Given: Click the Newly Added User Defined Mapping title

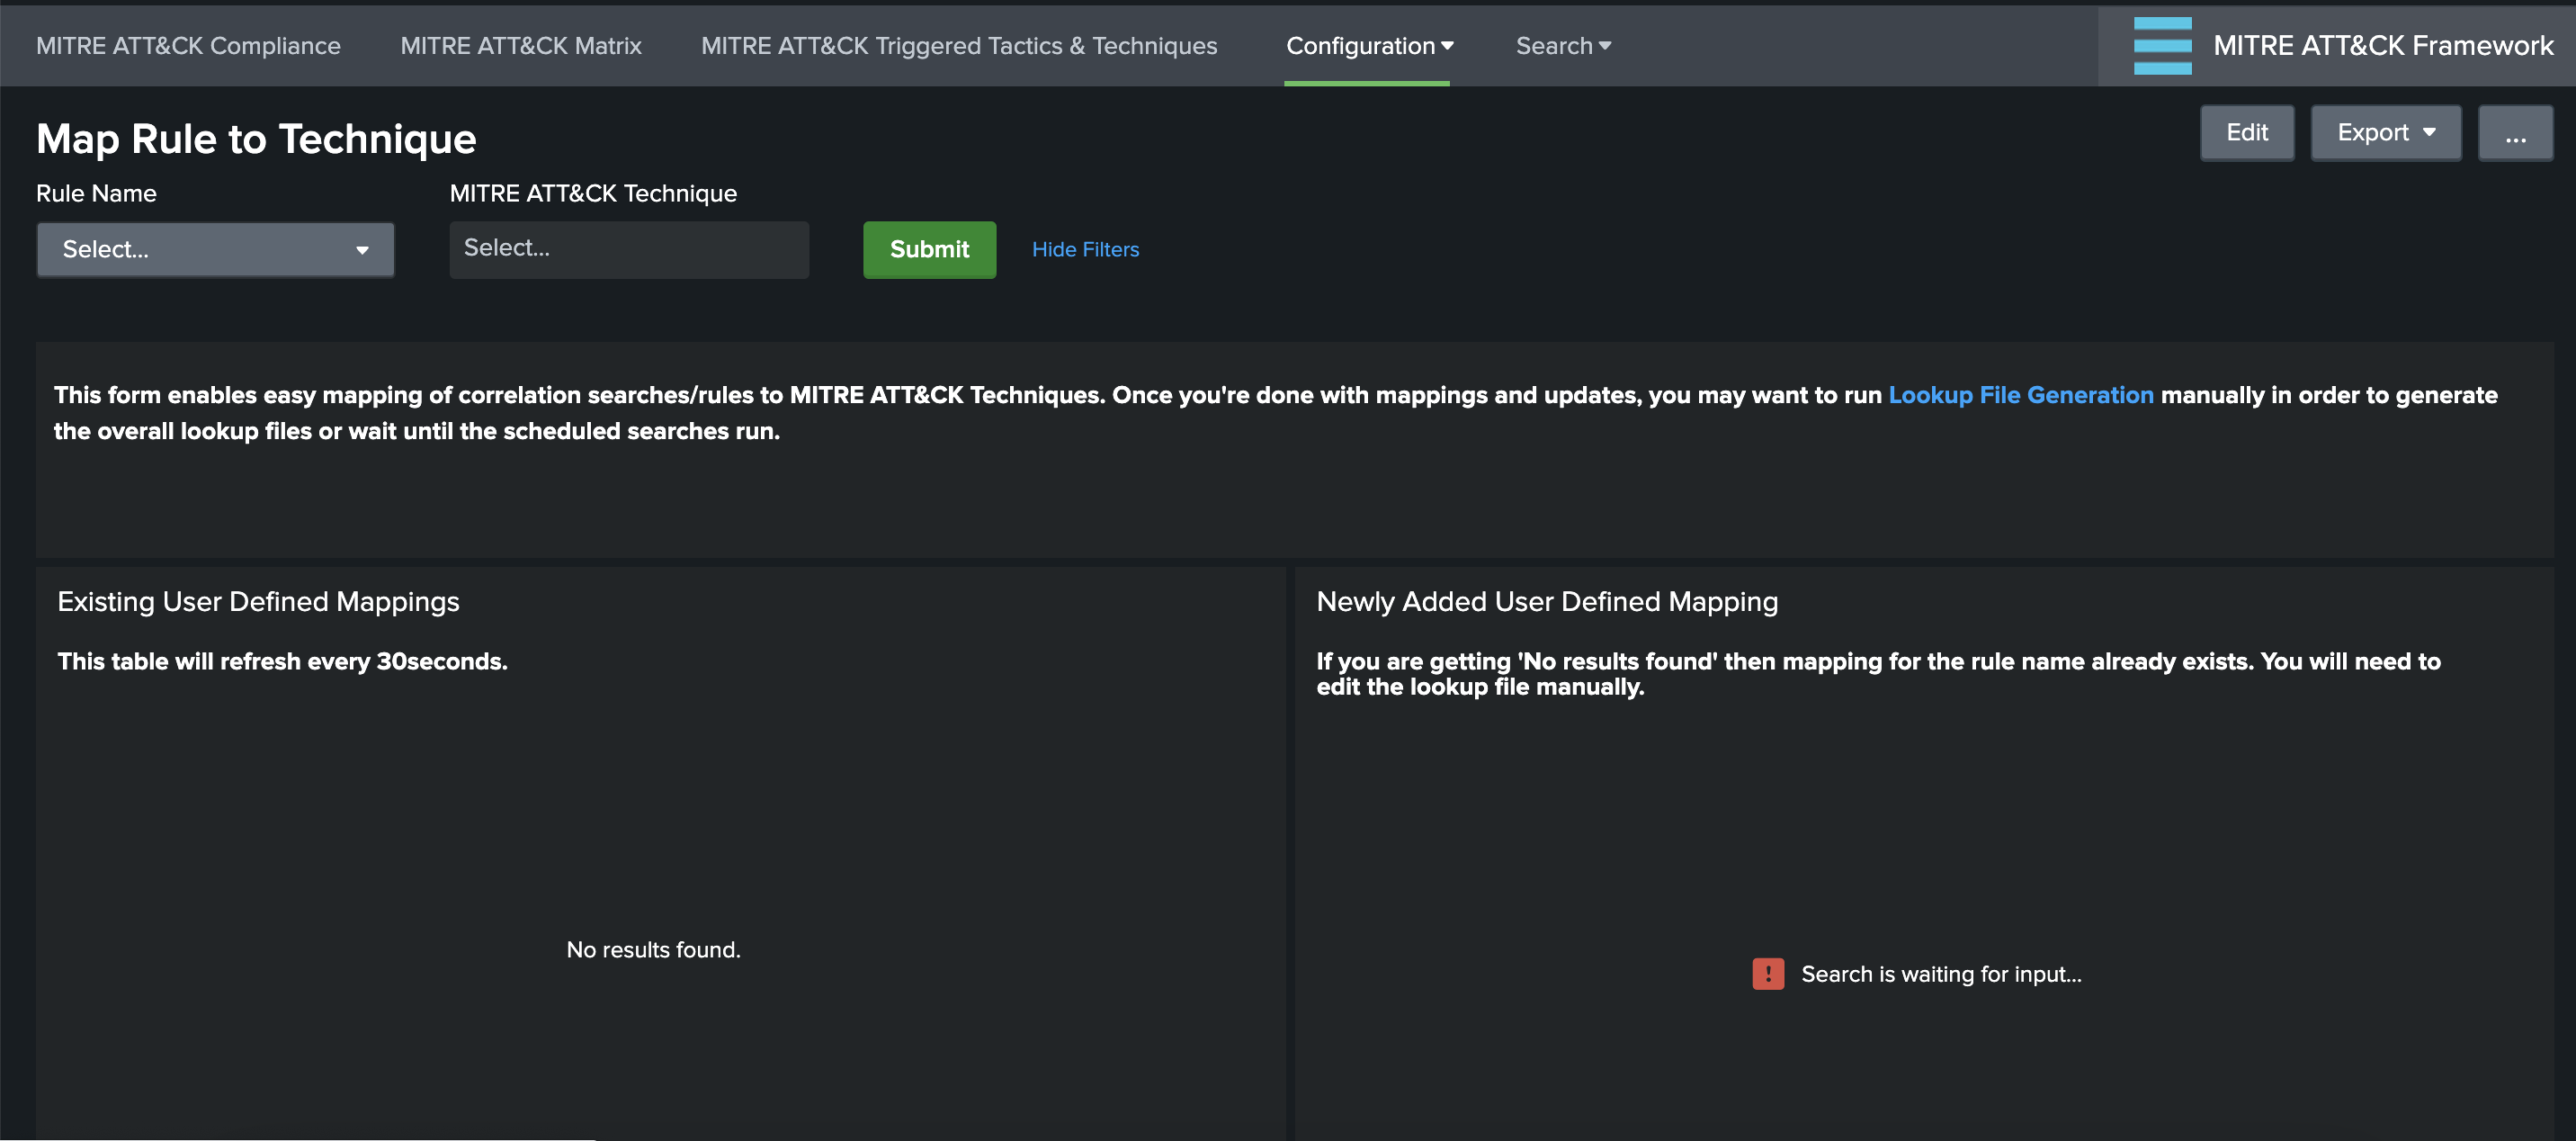Looking at the screenshot, I should pos(1546,601).
